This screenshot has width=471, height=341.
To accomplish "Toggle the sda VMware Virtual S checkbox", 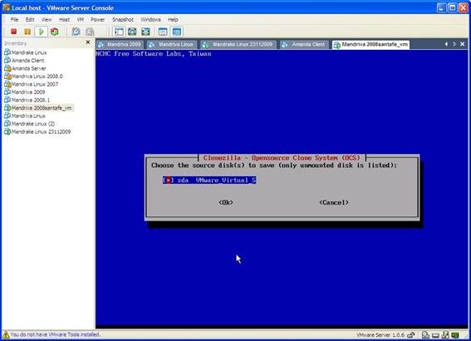I will [209, 180].
